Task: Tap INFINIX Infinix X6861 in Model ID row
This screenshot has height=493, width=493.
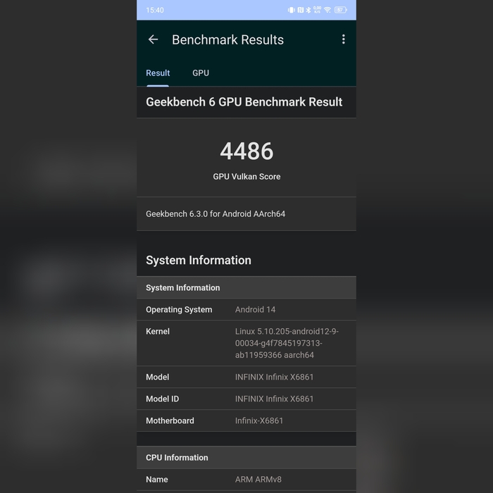Action: (x=274, y=399)
